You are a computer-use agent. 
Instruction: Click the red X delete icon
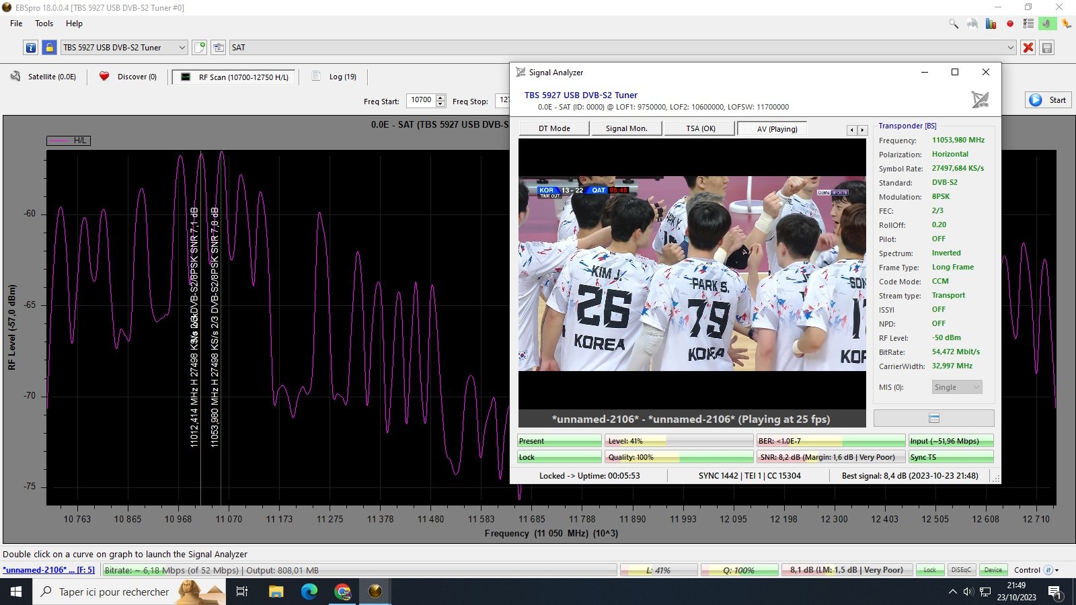tap(1028, 48)
